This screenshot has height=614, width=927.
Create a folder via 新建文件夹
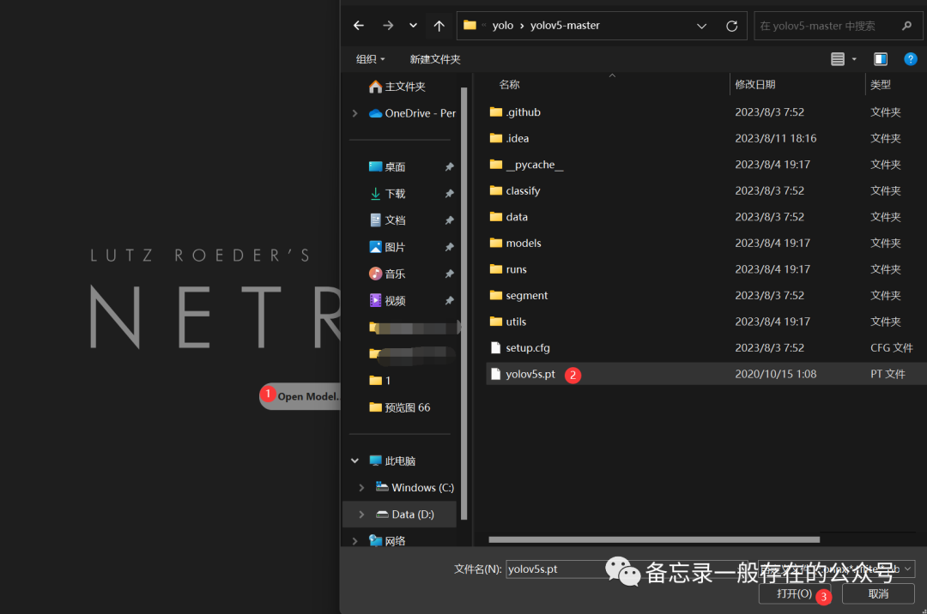(x=435, y=59)
